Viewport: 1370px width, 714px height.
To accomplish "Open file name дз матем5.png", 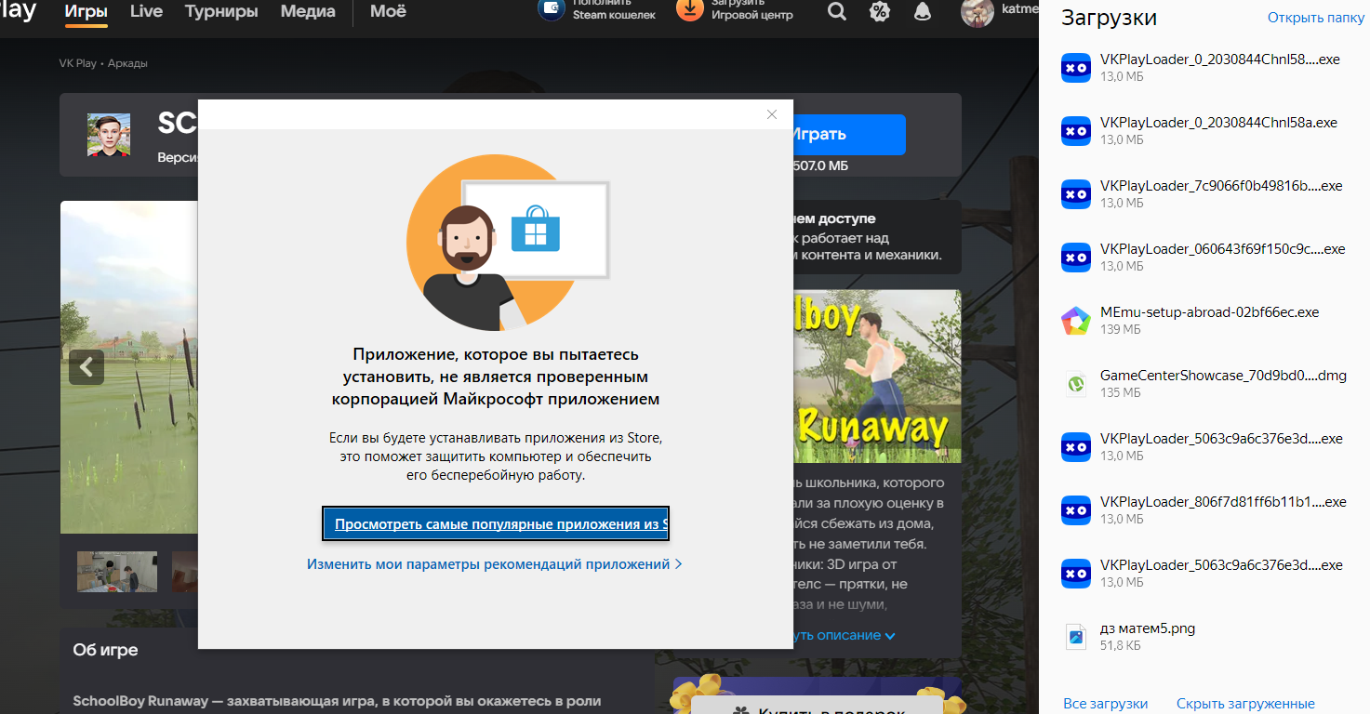I will (x=1148, y=628).
